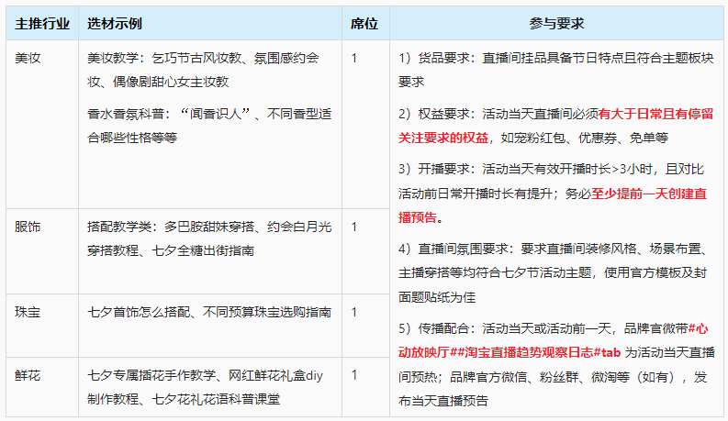Click the 选材示例 column header
Screen dimensions: 728x421
[x=115, y=23]
